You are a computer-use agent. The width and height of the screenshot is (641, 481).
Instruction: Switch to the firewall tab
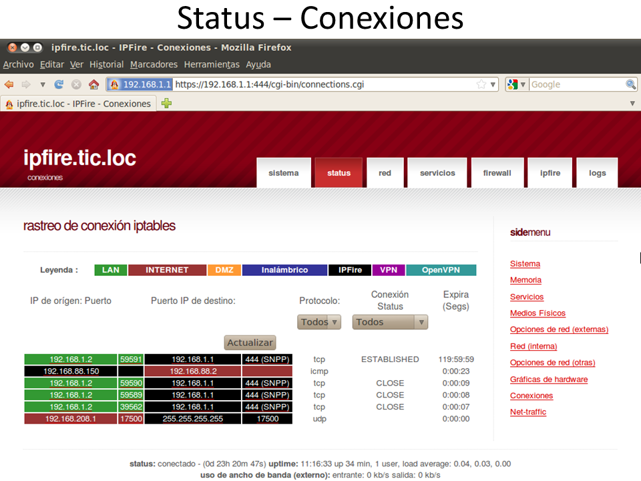click(497, 173)
